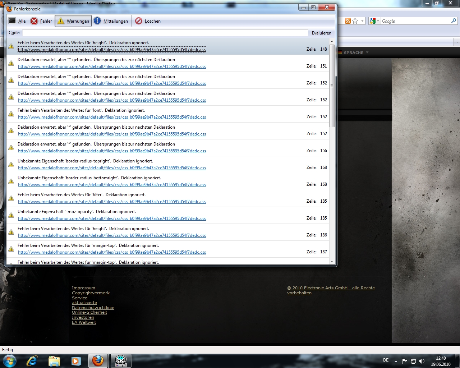Open CSS link at Zeile 187
Viewport: 460px width, 368px height.
[112, 252]
